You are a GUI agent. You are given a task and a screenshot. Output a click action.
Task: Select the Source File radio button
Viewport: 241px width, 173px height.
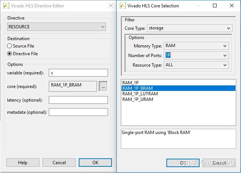click(10, 46)
